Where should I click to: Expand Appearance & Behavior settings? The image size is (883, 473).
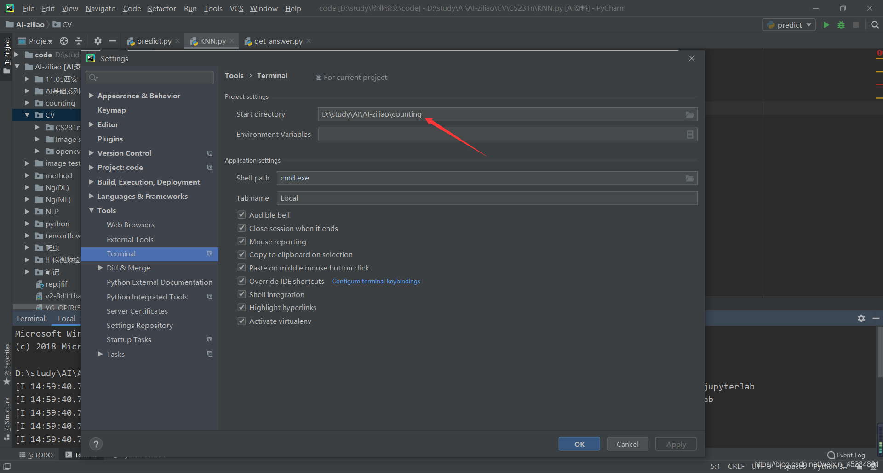(x=91, y=96)
